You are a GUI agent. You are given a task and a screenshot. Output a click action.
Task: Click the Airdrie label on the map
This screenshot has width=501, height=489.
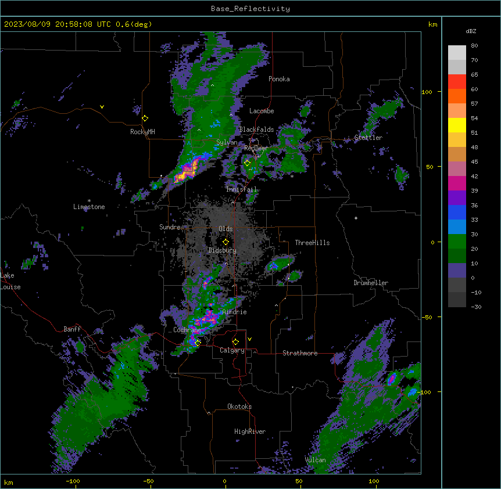point(234,312)
